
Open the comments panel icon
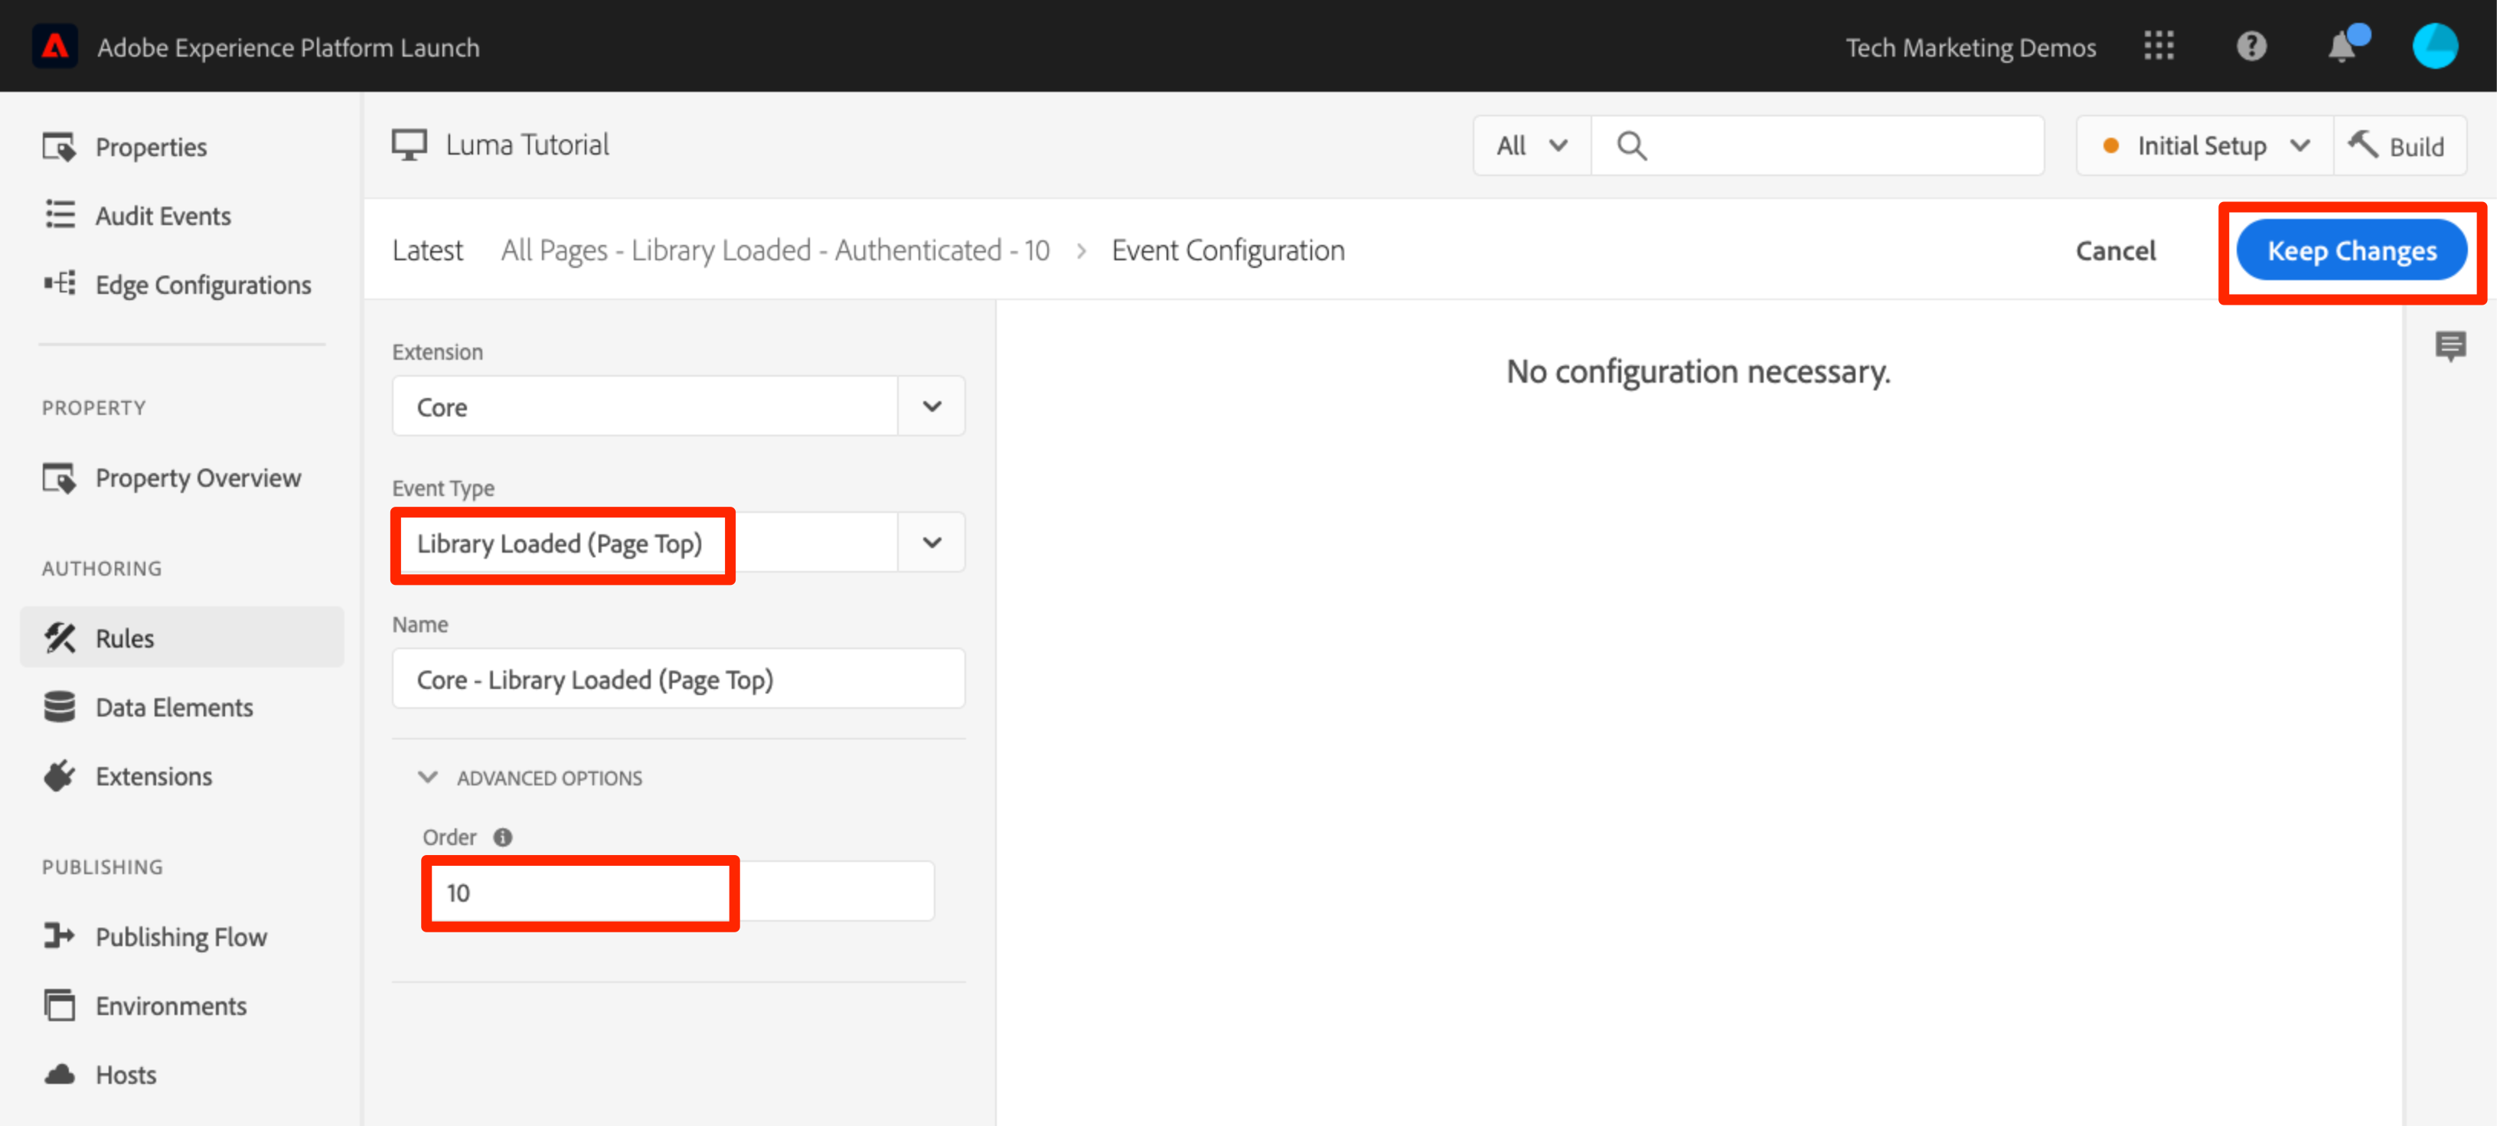pos(2450,345)
